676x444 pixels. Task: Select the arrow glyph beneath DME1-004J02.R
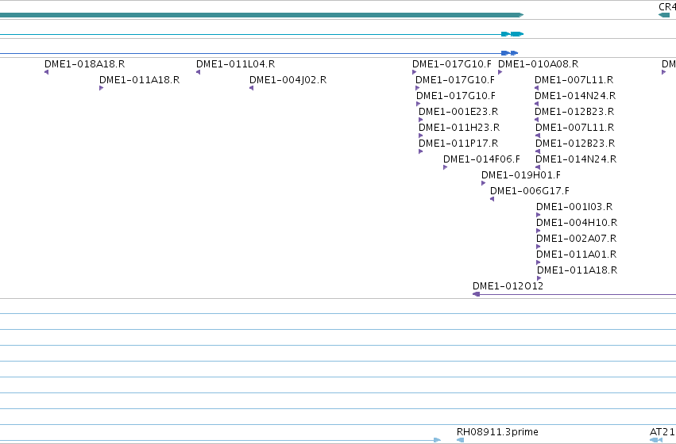point(251,88)
